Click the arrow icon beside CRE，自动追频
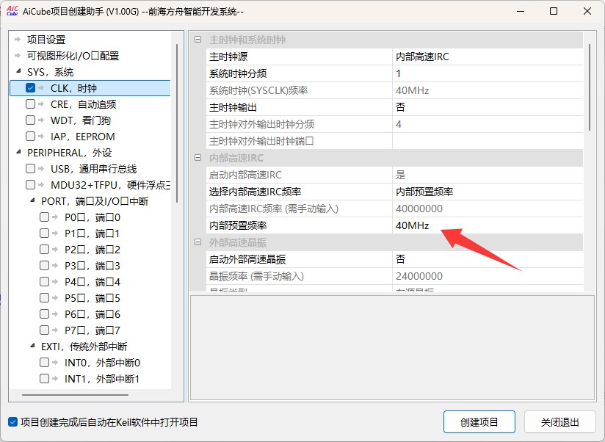The width and height of the screenshot is (605, 442). pyautogui.click(x=41, y=104)
